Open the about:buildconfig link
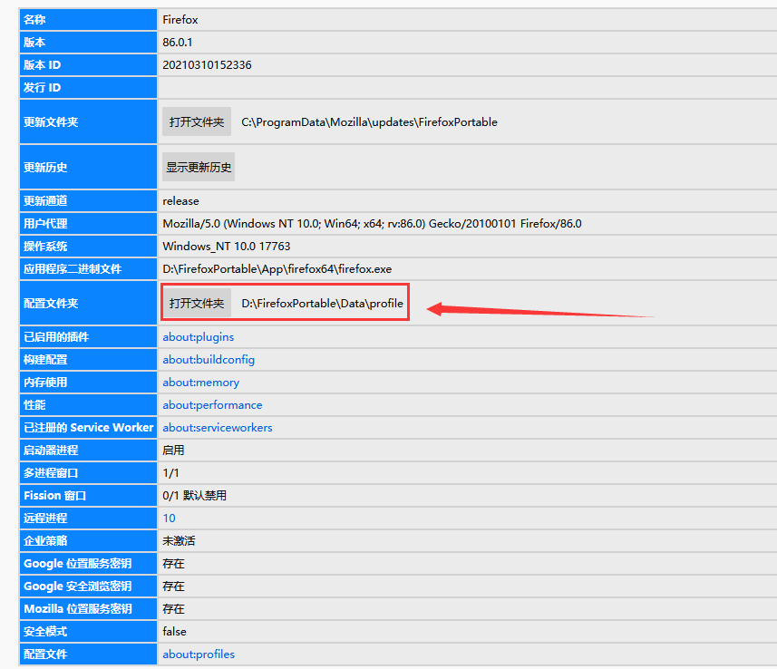777x669 pixels. coord(209,360)
